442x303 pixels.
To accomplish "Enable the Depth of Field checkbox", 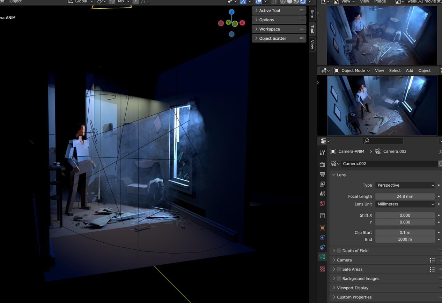I will (x=339, y=251).
